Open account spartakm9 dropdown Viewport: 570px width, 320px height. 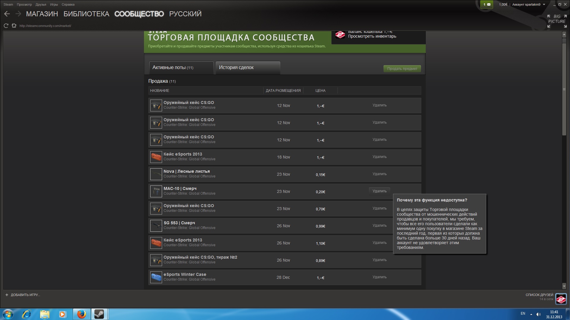529,4
